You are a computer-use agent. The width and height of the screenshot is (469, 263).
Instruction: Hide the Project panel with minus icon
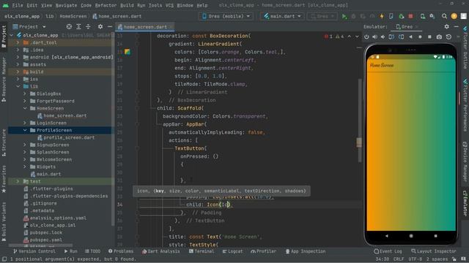click(110, 27)
